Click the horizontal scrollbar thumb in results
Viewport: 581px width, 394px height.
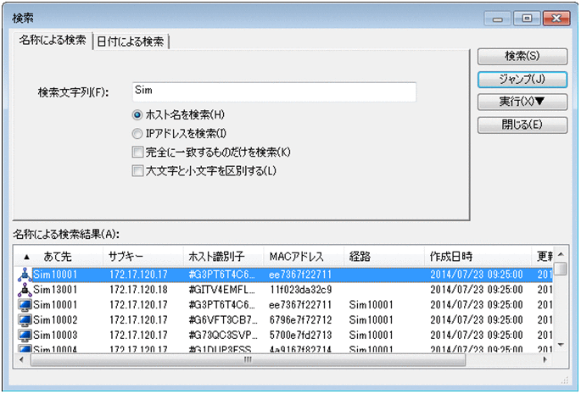[248, 359]
